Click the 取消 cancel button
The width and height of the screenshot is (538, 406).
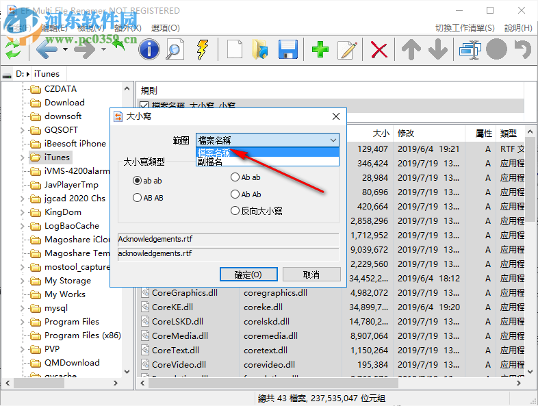pos(311,275)
